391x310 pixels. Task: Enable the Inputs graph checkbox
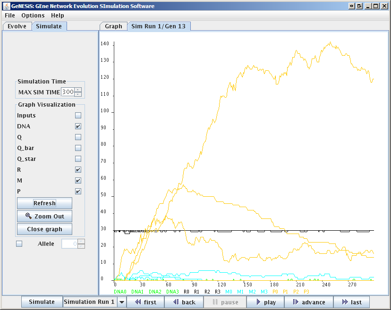[x=78, y=116]
